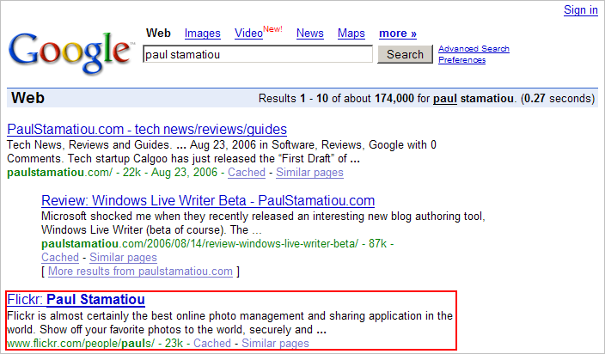Open PaulStamatiou.com tech news/reviews/guides result

pos(147,129)
